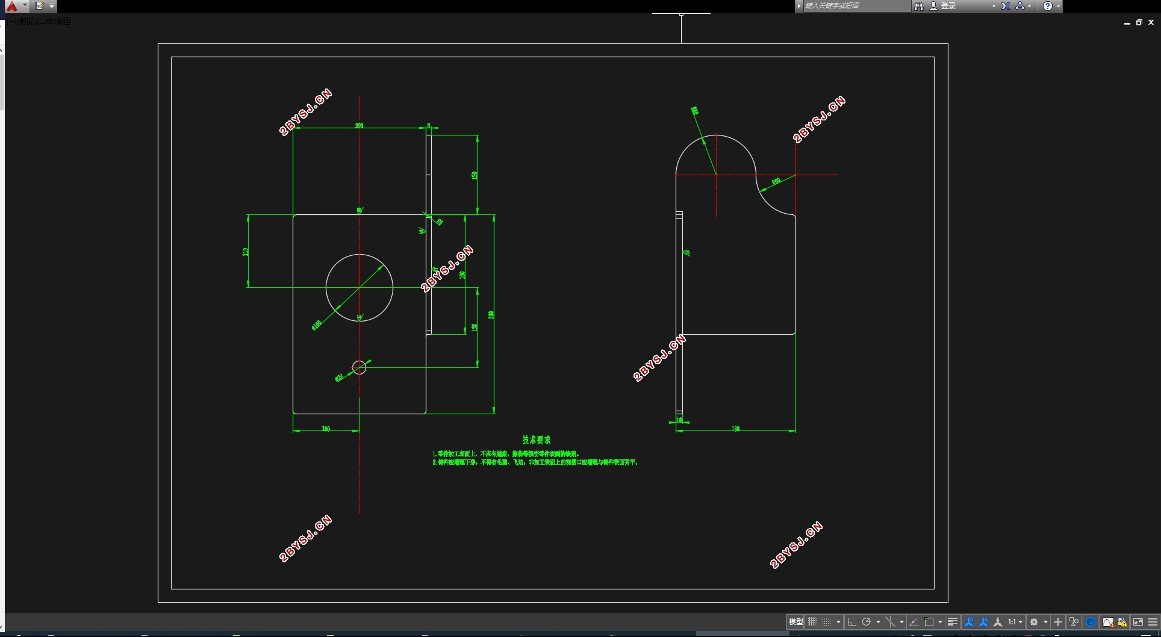Toggle polar tracking icon
This screenshot has width=1161, height=637.
(867, 622)
